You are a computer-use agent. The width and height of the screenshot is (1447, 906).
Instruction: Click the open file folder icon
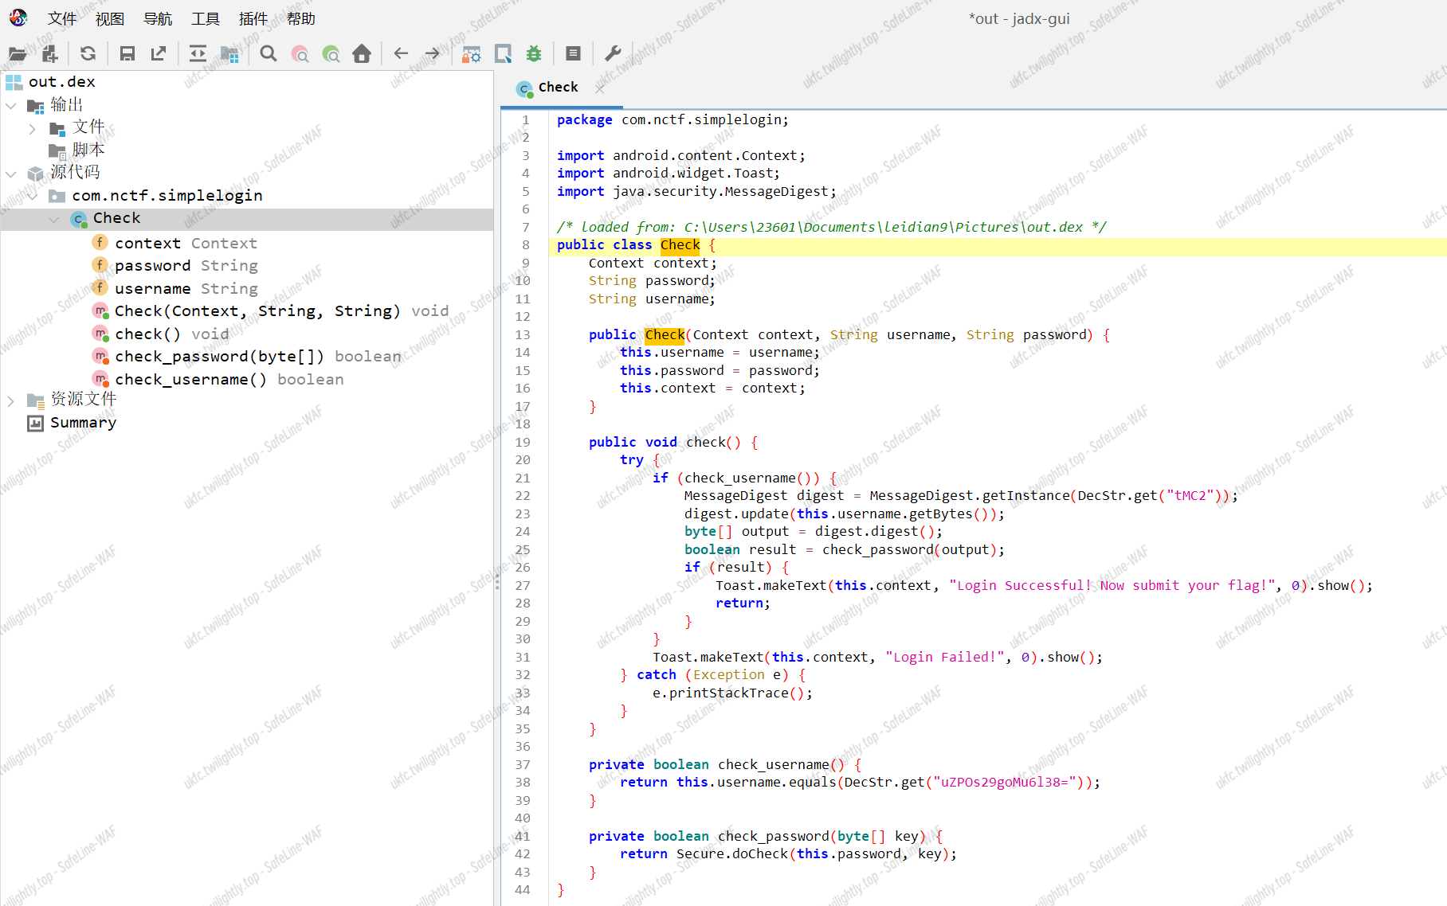pos(18,54)
